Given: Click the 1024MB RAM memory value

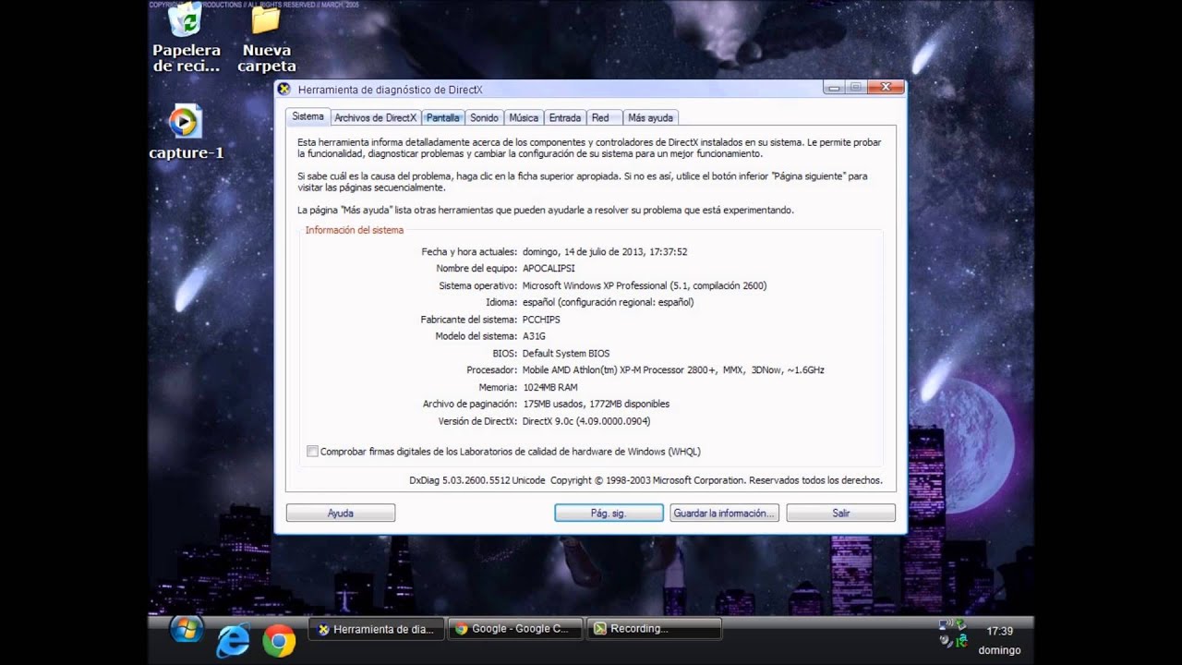Looking at the screenshot, I should coord(550,387).
